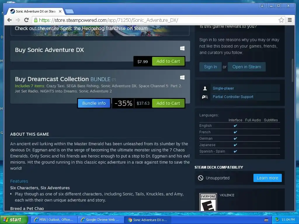This screenshot has height=224, width=299.
Task: Click the browser forward arrow
Action: (x=18, y=20)
